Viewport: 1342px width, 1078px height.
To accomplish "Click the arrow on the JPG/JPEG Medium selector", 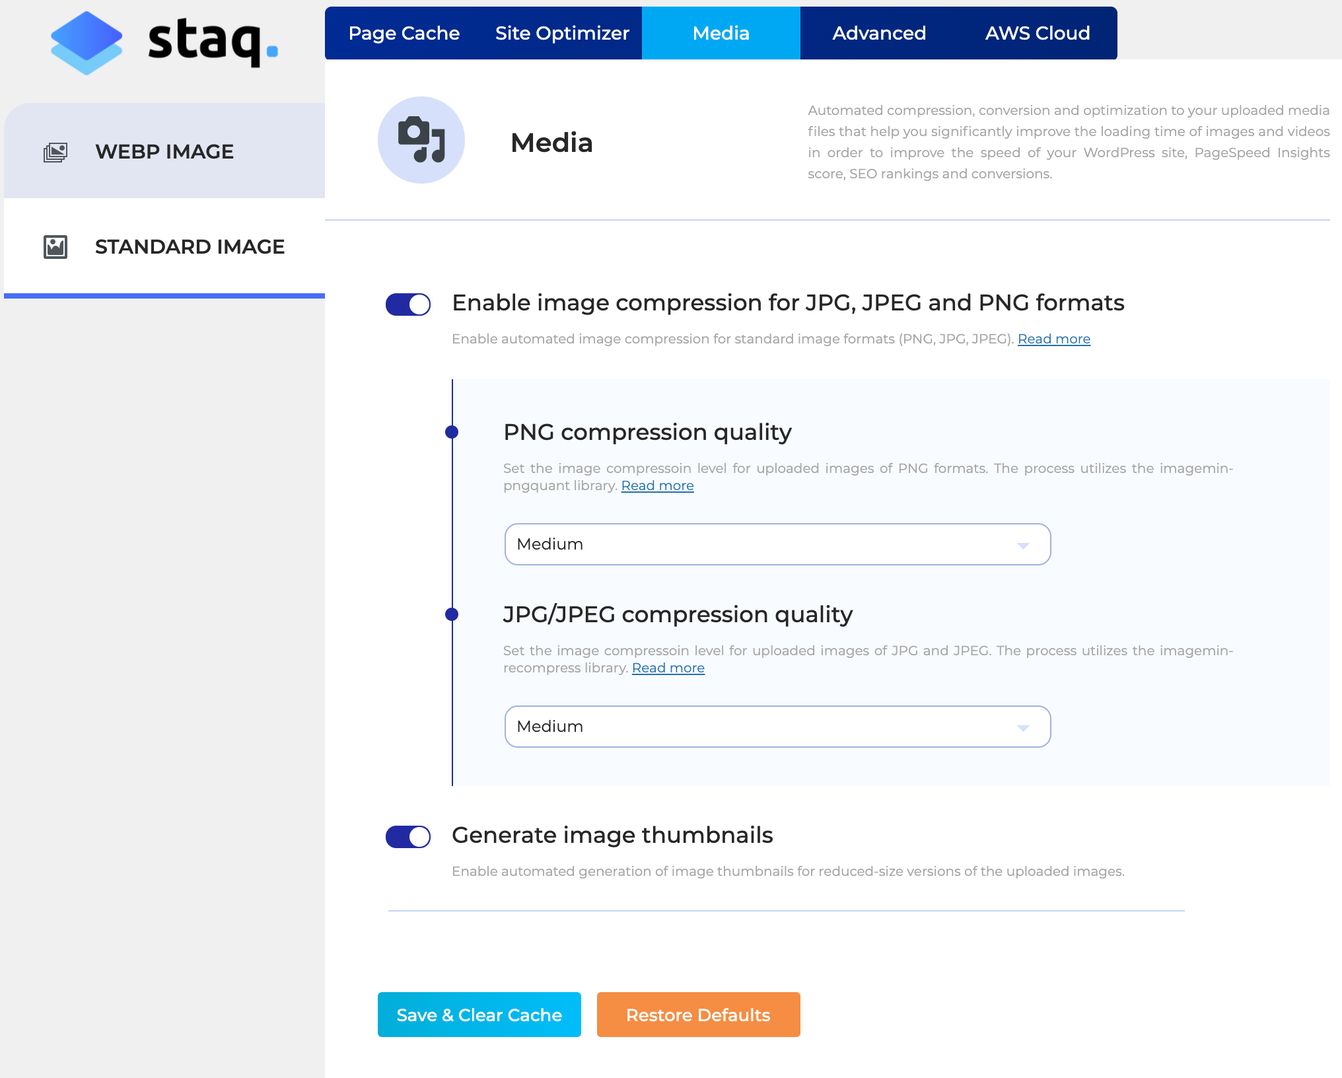I will click(1023, 728).
